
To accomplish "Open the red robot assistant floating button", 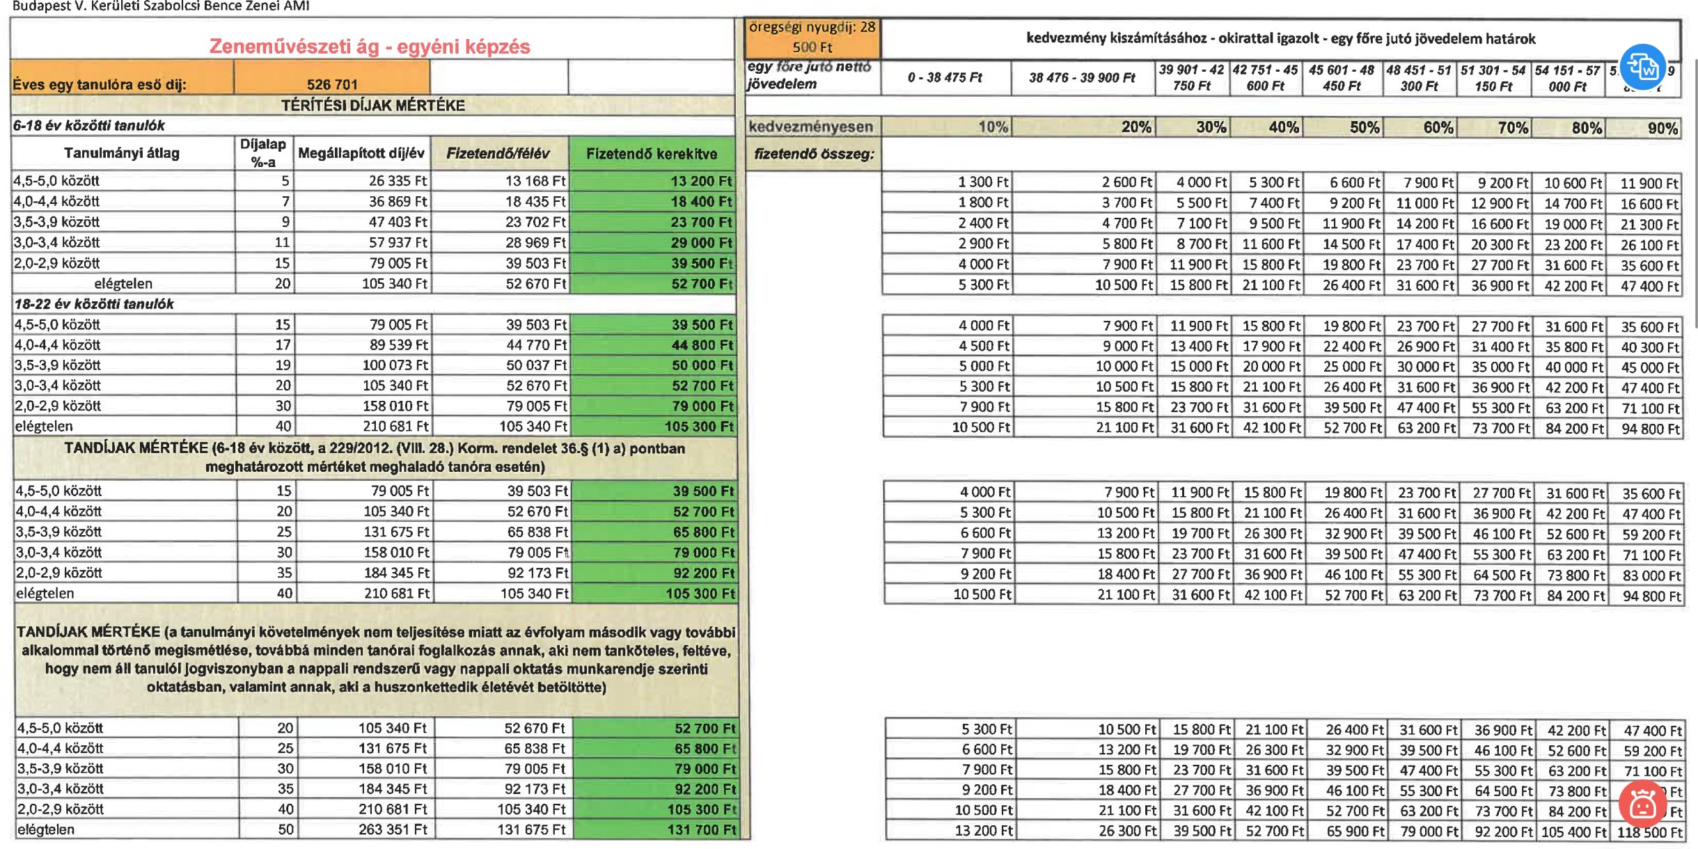I will [1642, 804].
